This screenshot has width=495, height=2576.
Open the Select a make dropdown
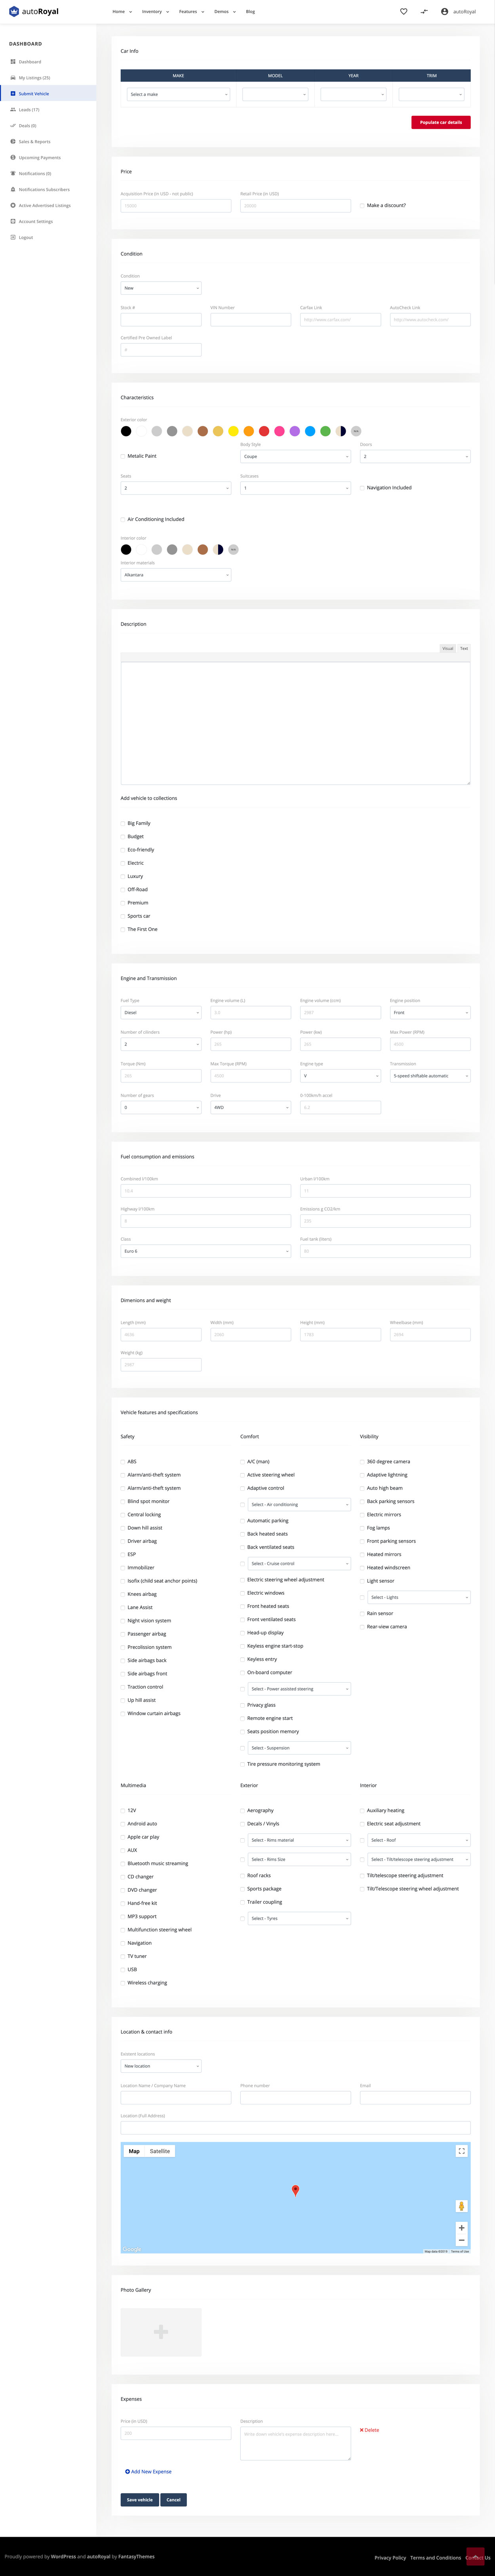pyautogui.click(x=179, y=94)
